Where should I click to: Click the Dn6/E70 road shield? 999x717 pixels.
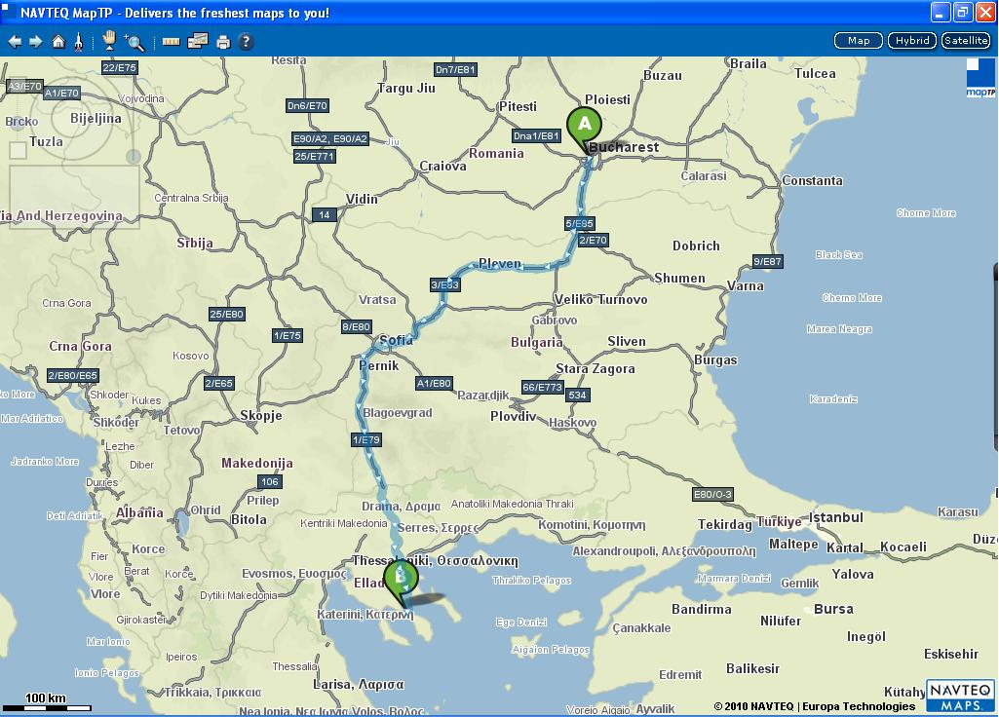[307, 106]
